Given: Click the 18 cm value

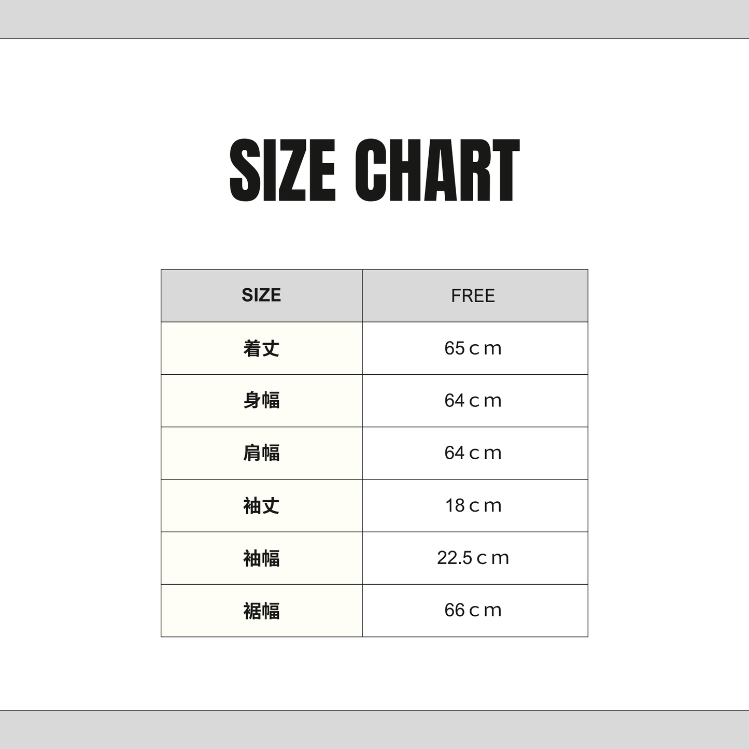Looking at the screenshot, I should (473, 505).
